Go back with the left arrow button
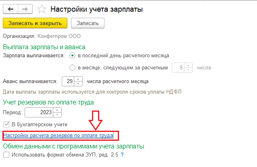This screenshot has width=257, height=167. tap(10, 9)
